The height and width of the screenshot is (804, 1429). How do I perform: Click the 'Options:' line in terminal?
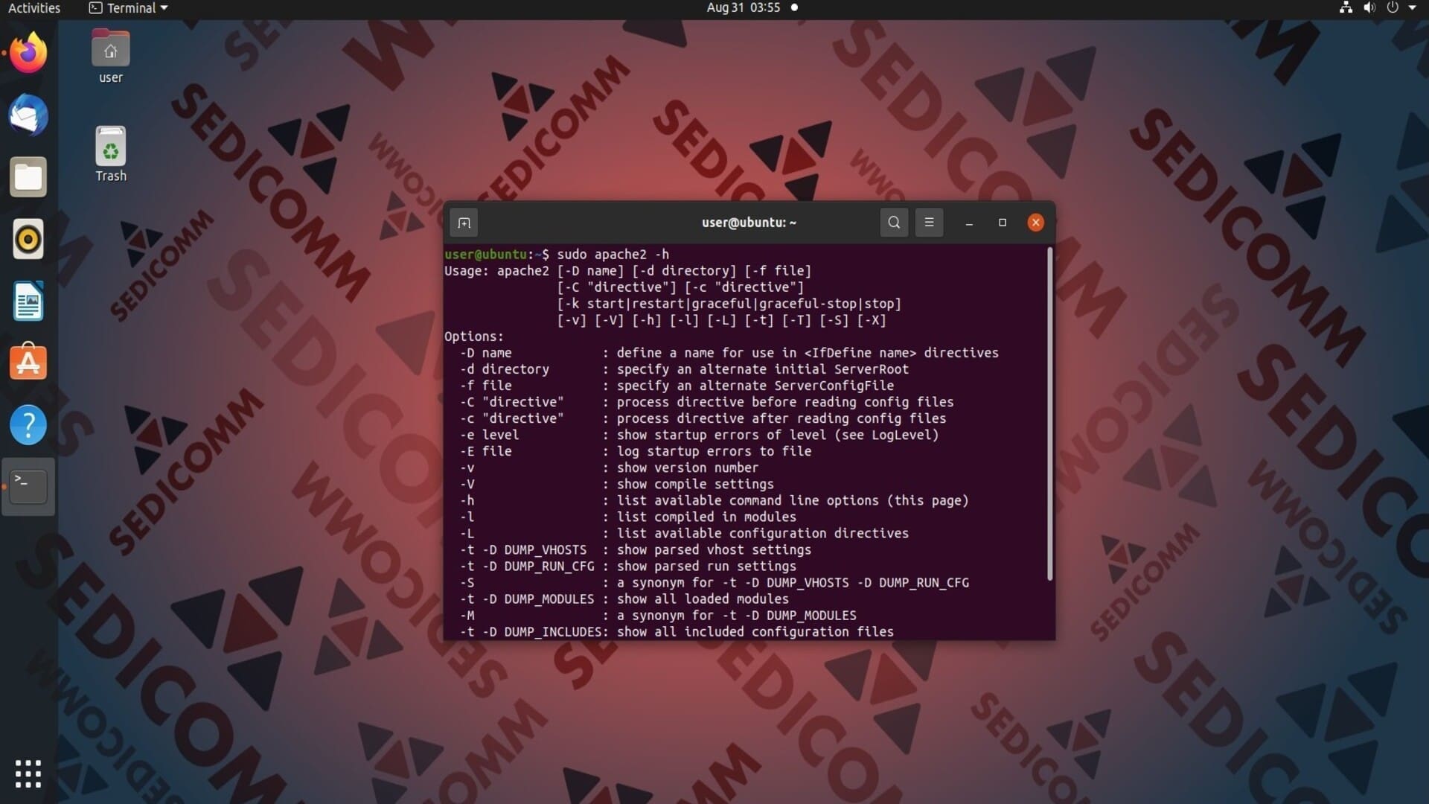[474, 336]
